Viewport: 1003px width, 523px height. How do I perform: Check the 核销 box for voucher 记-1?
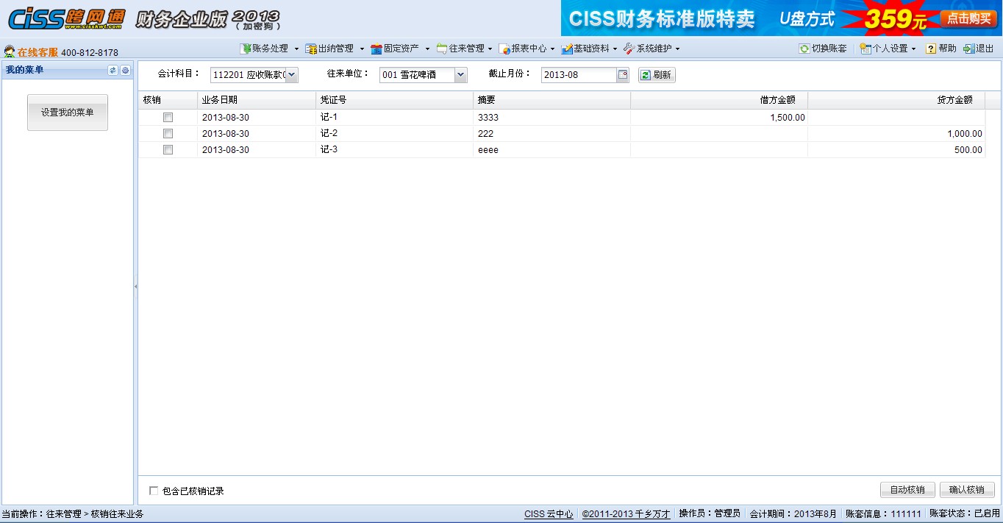(168, 118)
